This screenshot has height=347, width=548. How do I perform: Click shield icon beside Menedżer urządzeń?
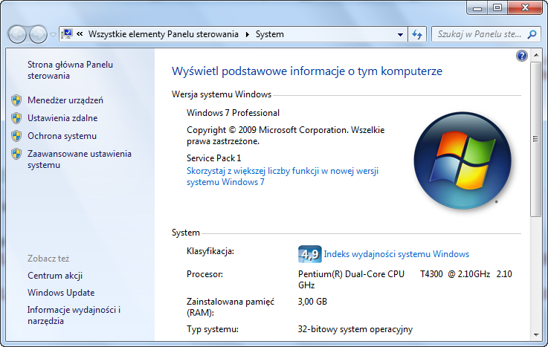pos(16,100)
